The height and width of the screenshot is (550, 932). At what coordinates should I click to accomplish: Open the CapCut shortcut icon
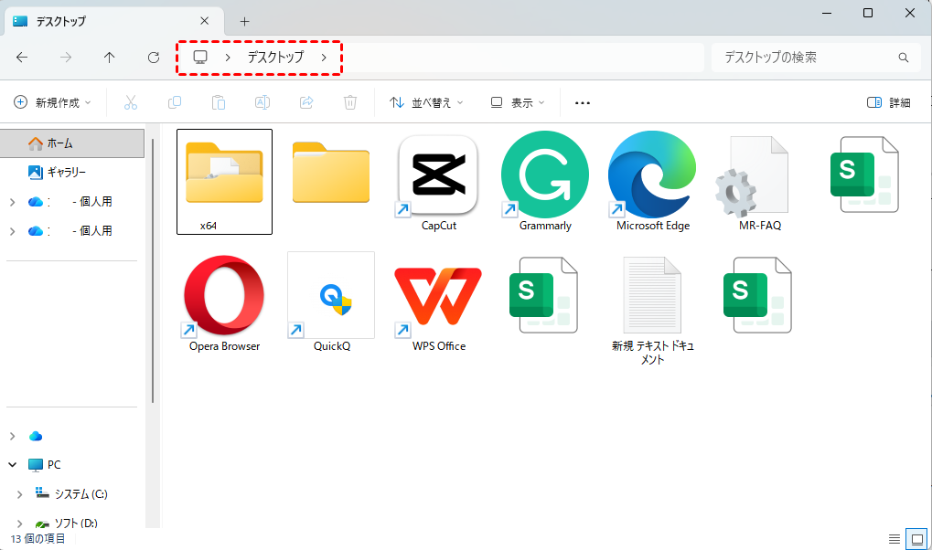pyautogui.click(x=438, y=175)
